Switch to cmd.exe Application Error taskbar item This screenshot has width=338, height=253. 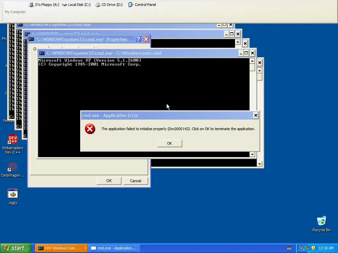coord(114,248)
